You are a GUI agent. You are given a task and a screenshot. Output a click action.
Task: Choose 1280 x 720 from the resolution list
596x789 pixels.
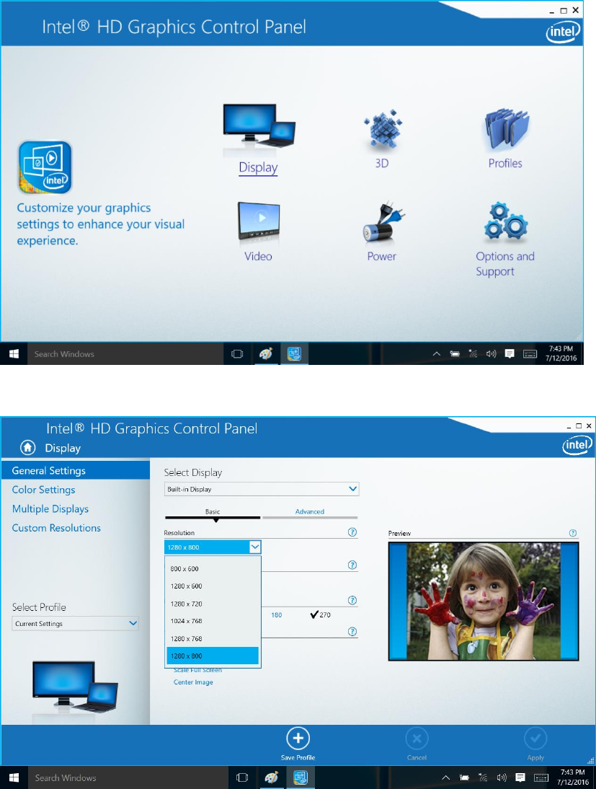pyautogui.click(x=213, y=604)
